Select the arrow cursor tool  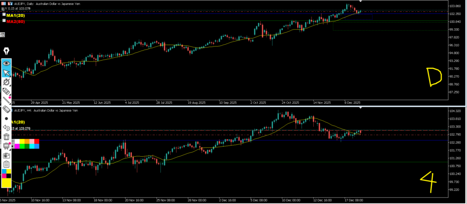pos(7,72)
